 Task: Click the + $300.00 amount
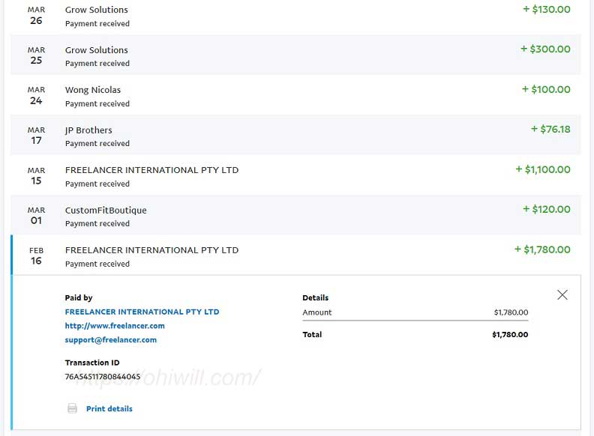coord(545,49)
